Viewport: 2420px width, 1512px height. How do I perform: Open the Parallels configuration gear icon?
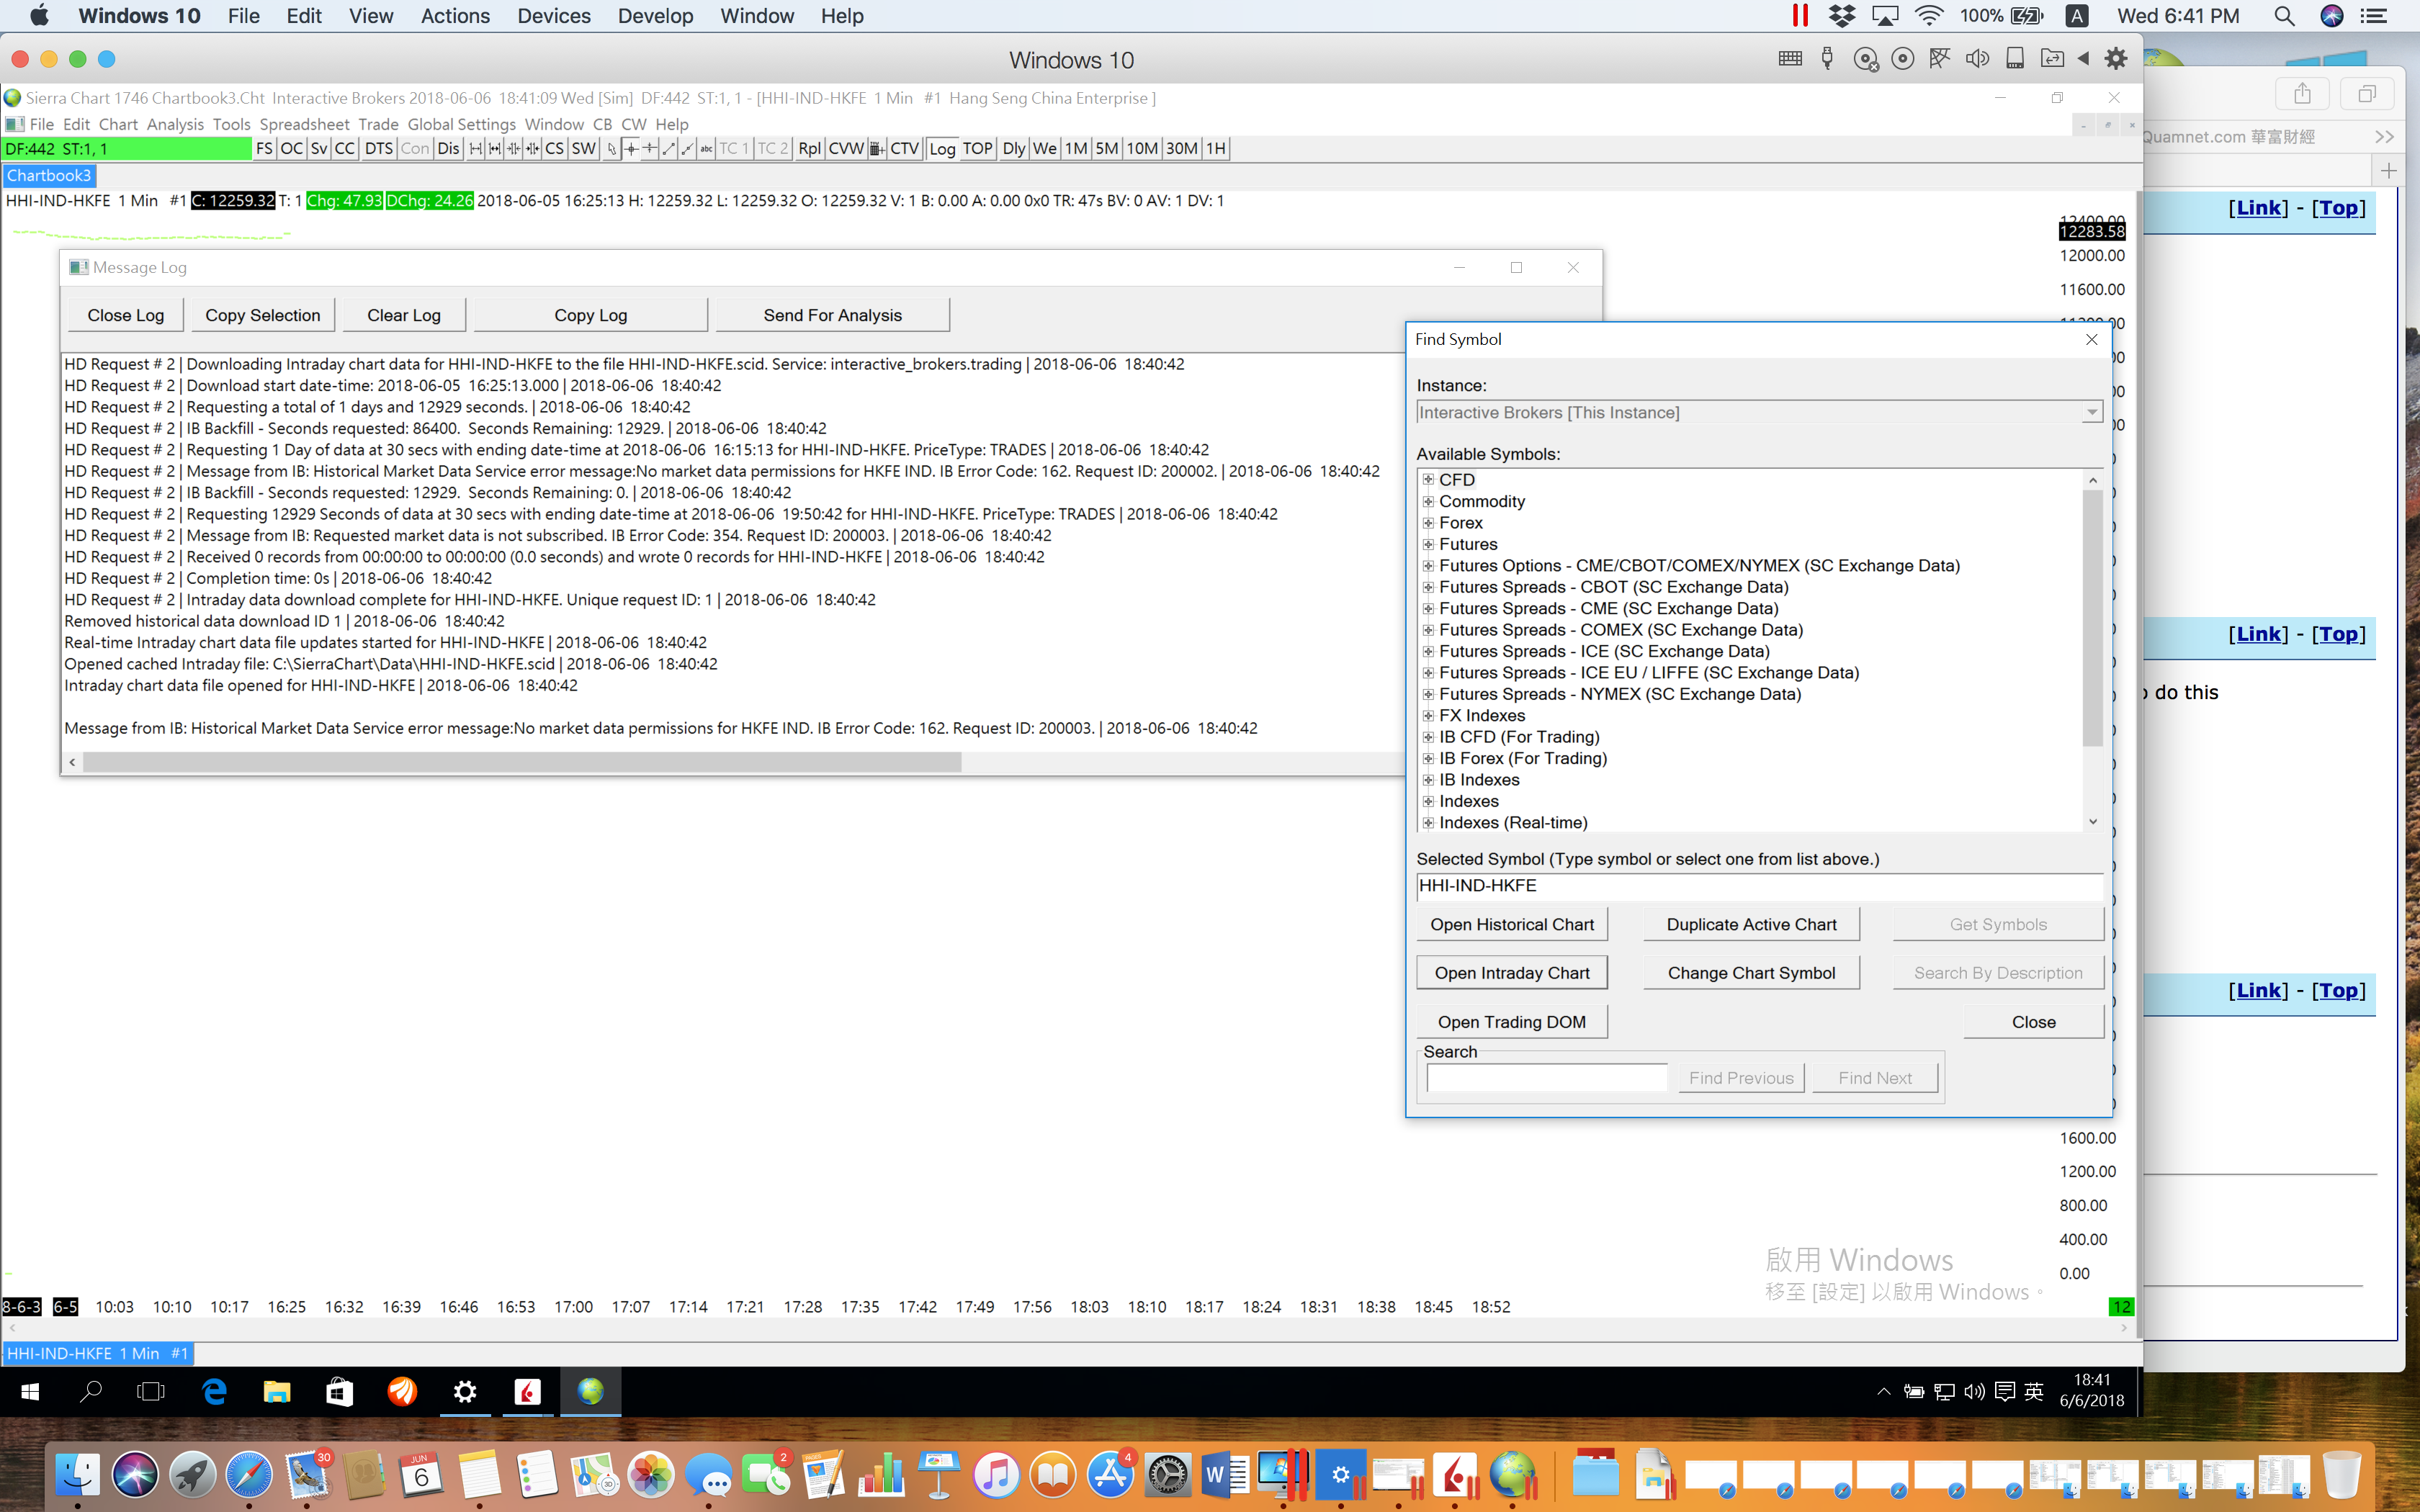point(2115,59)
